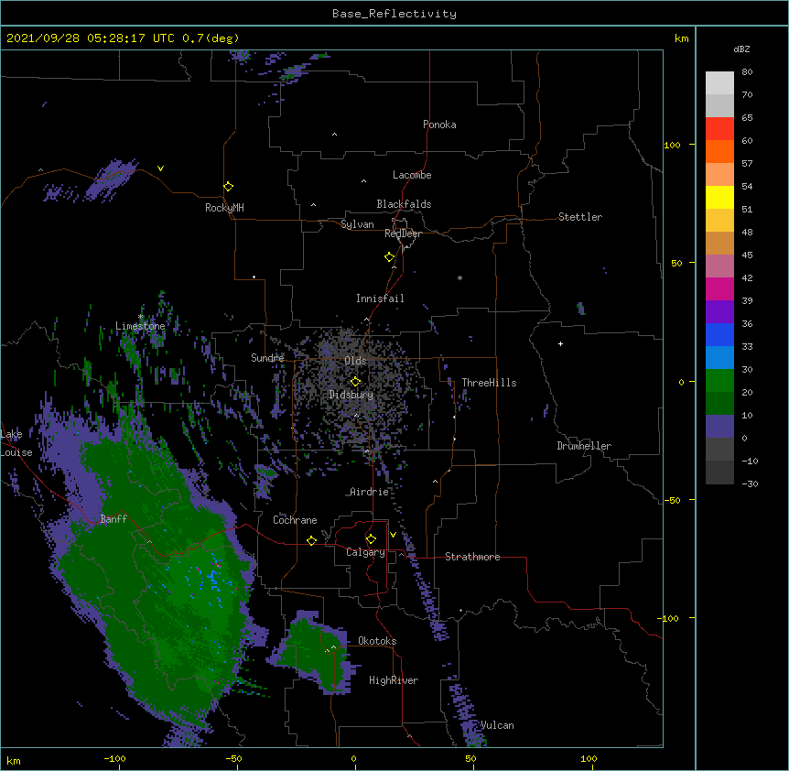
Task: Click the Olds town label
Action: click(355, 361)
